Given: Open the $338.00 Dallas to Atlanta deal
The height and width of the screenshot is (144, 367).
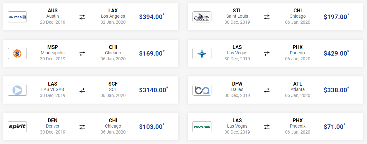Looking at the screenshot, I should tap(337, 90).
